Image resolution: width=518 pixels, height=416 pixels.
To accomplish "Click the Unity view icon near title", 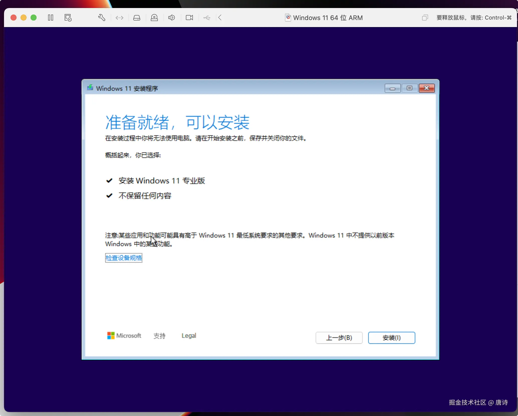I will (x=425, y=18).
